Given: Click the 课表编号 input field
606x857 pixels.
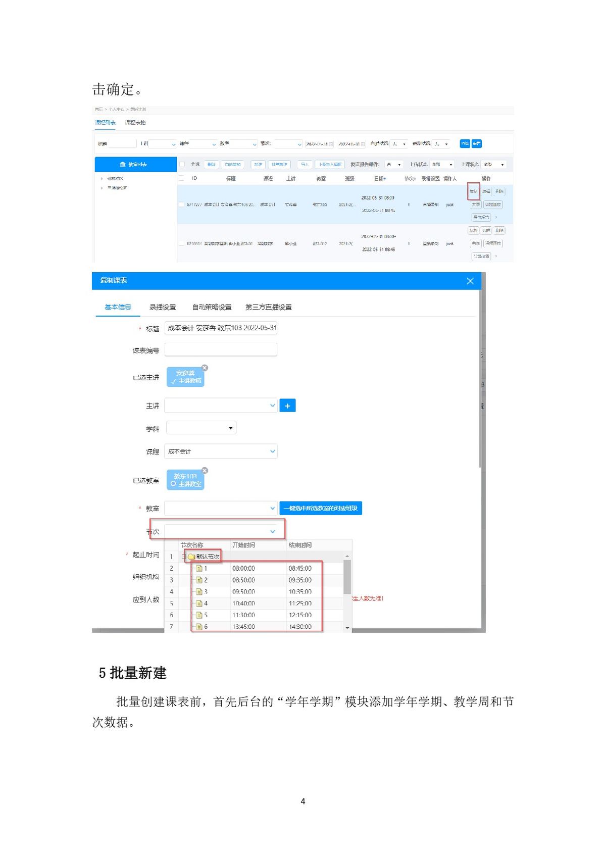Looking at the screenshot, I should (221, 350).
